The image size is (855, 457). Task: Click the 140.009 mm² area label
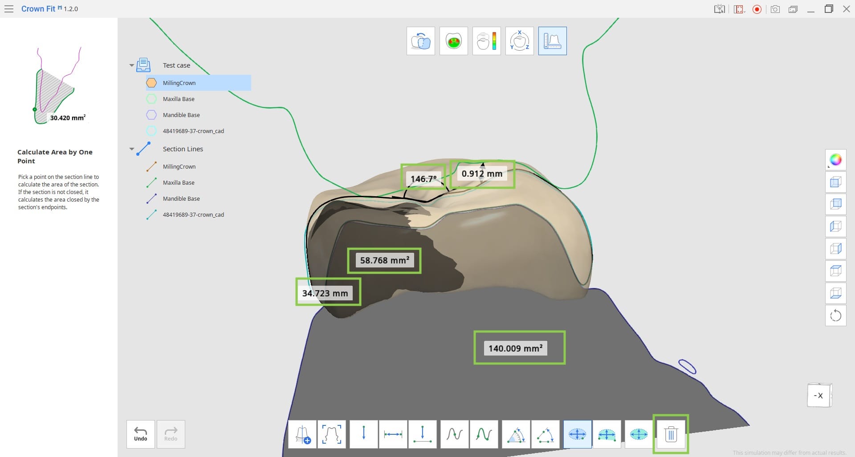pyautogui.click(x=515, y=348)
